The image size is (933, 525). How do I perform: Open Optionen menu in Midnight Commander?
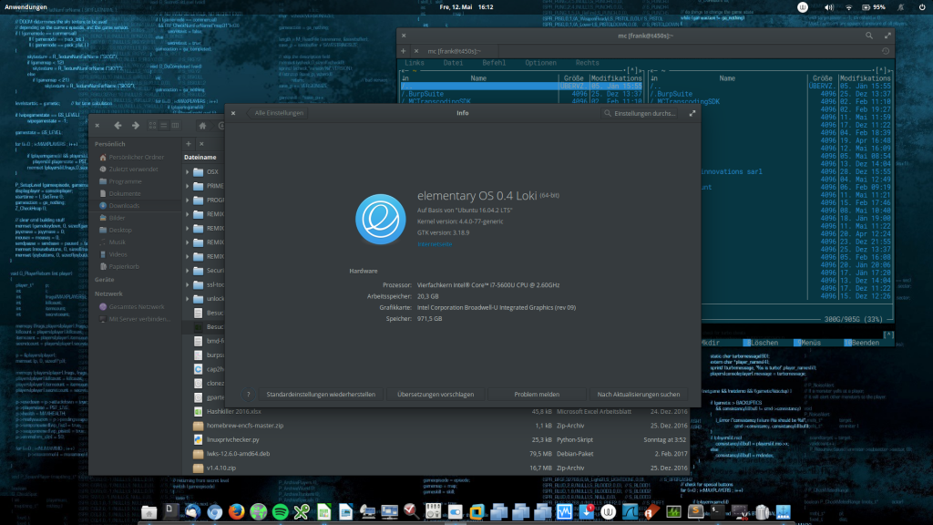pyautogui.click(x=540, y=63)
